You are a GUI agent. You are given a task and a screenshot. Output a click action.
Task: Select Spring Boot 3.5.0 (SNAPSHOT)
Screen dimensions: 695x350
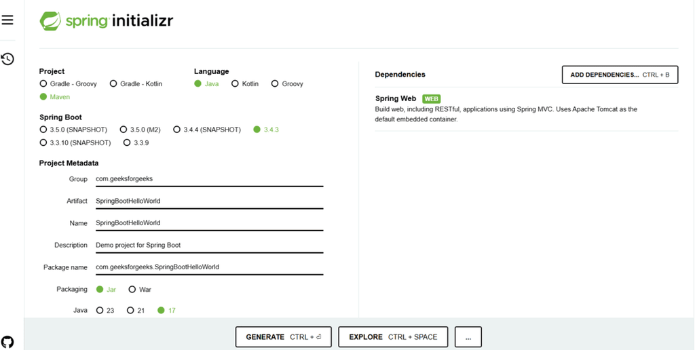click(x=73, y=130)
